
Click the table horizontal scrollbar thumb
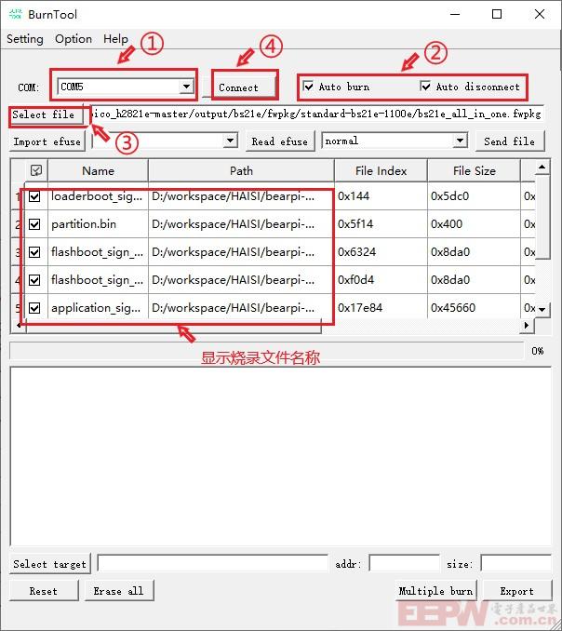(x=174, y=326)
